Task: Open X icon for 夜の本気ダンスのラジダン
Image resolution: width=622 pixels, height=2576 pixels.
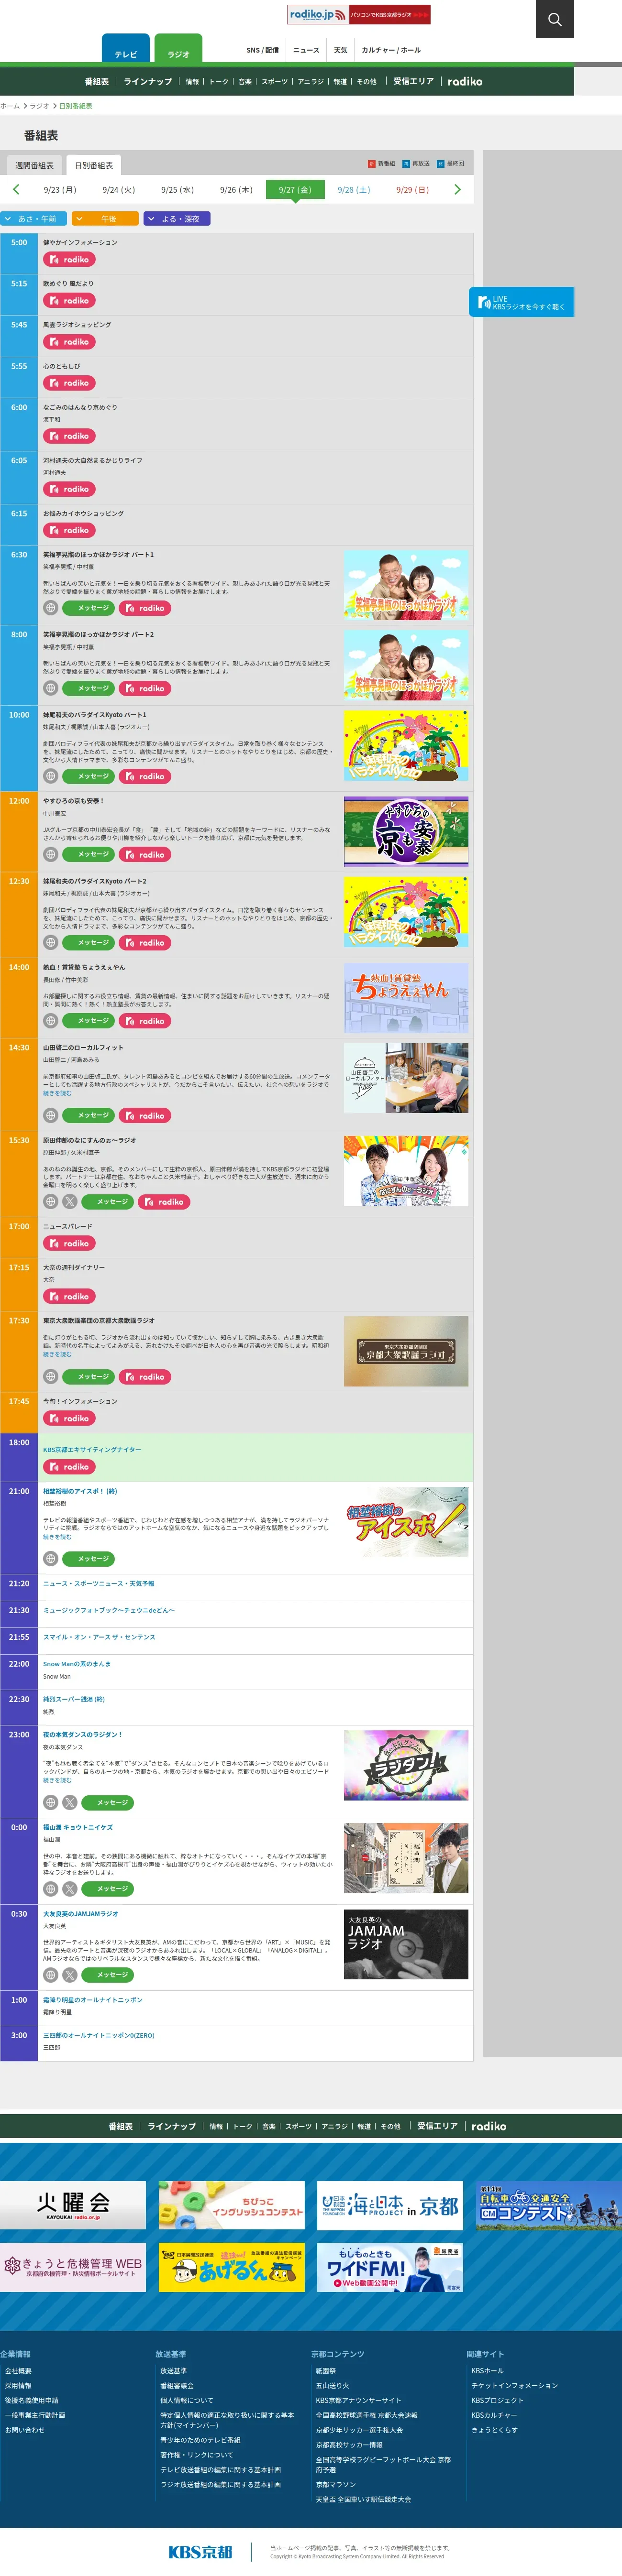Action: [69, 1803]
